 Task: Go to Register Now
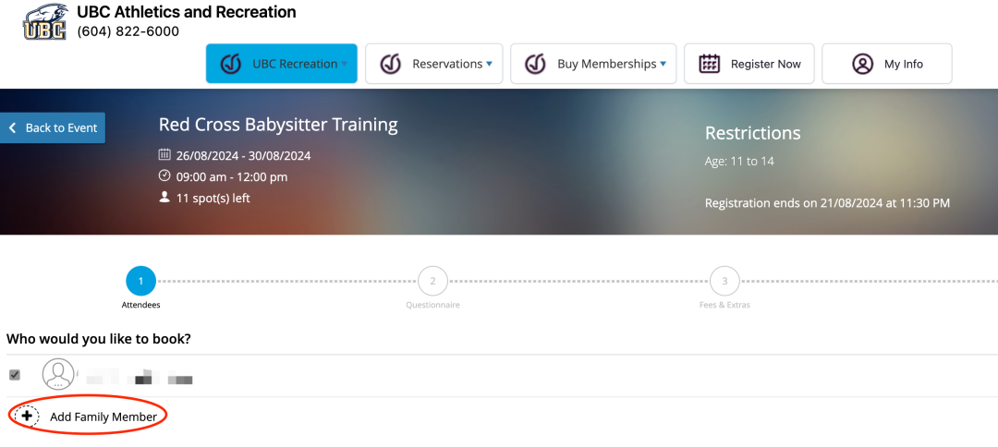click(x=749, y=64)
